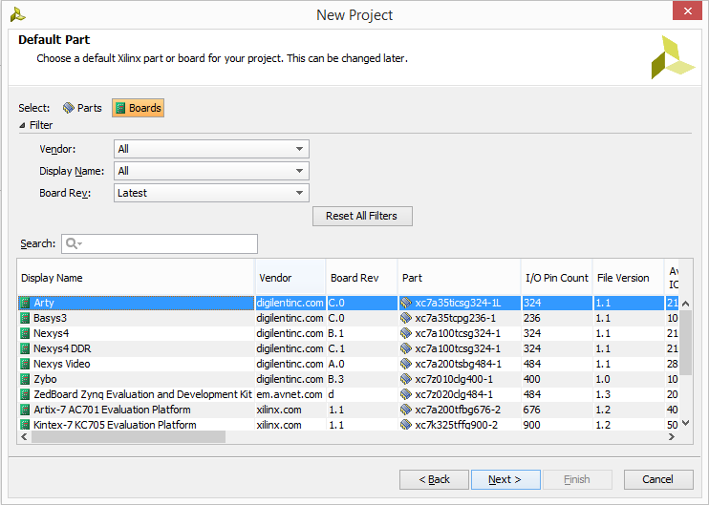
Task: Select the Nexys Video board name
Action: coord(61,364)
